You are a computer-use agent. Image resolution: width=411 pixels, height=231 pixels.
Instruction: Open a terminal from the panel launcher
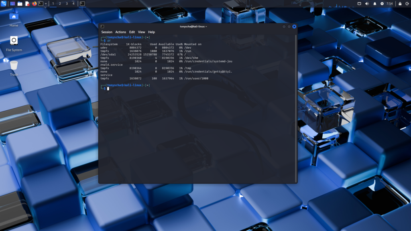41,4
